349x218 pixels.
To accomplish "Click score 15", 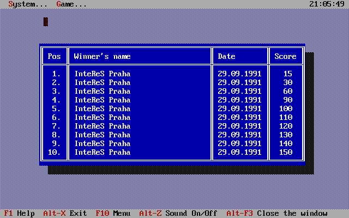I will 288,74.
